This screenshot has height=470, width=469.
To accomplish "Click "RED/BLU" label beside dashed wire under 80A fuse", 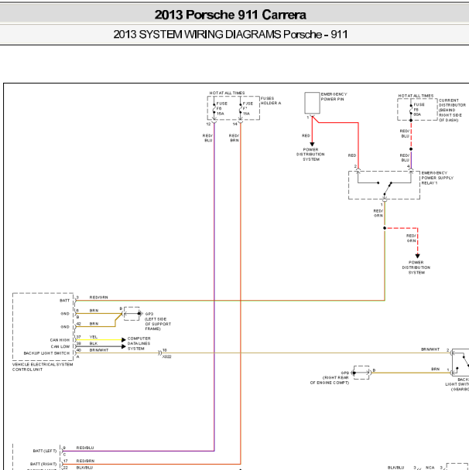I will (405, 134).
